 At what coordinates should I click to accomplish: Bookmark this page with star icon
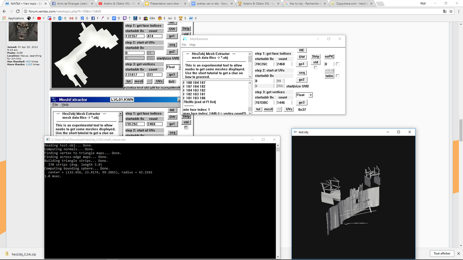pos(451,11)
